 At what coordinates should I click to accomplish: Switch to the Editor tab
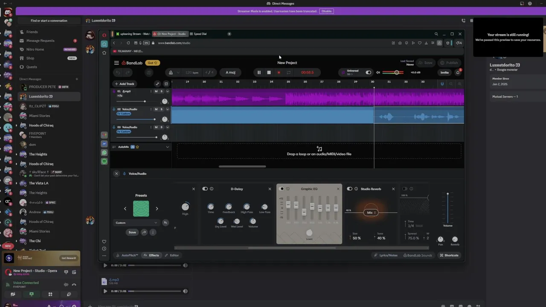172,255
